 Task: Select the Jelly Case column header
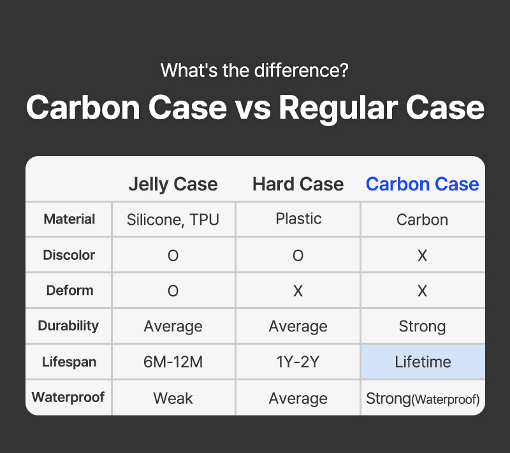click(173, 185)
